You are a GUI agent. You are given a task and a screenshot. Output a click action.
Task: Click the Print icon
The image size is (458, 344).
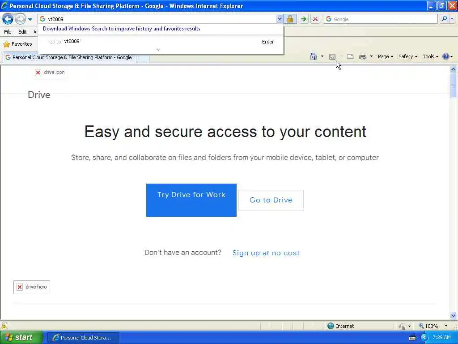click(363, 56)
